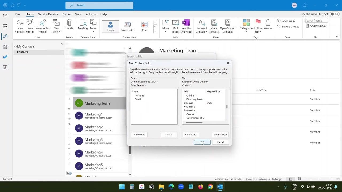Open File Explorer from the taskbar
Image resolution: width=342 pixels, height=192 pixels.
click(161, 187)
